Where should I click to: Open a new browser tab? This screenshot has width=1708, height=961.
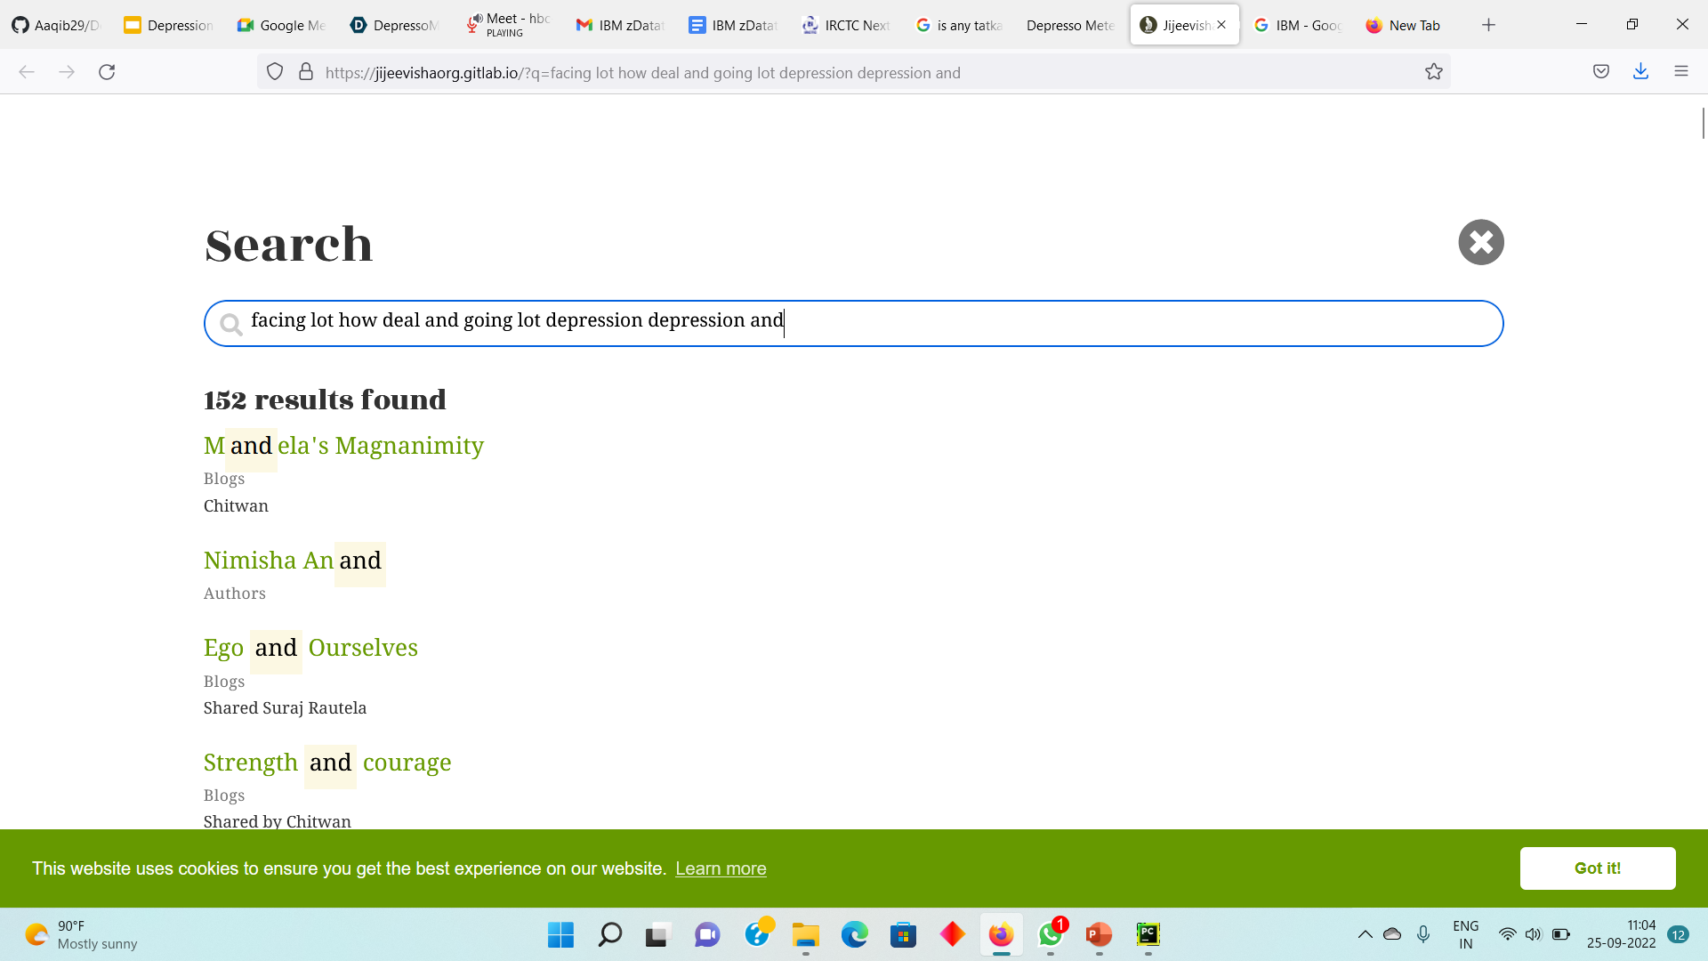tap(1488, 25)
